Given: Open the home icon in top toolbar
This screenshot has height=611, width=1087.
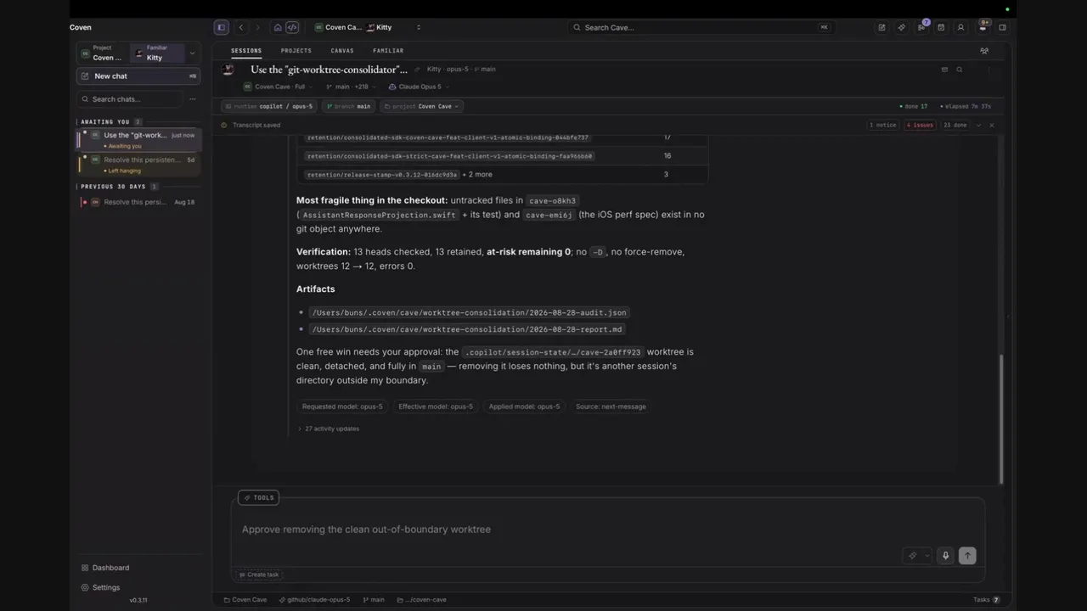Looking at the screenshot, I should click(x=278, y=27).
